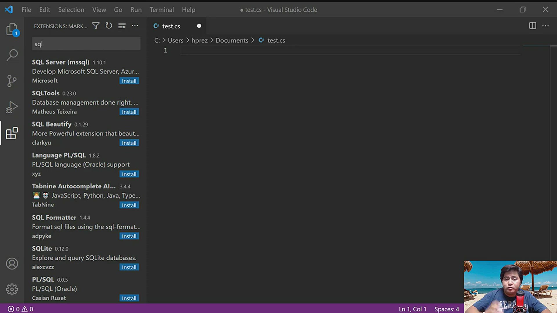Open the Go menu

[118, 10]
